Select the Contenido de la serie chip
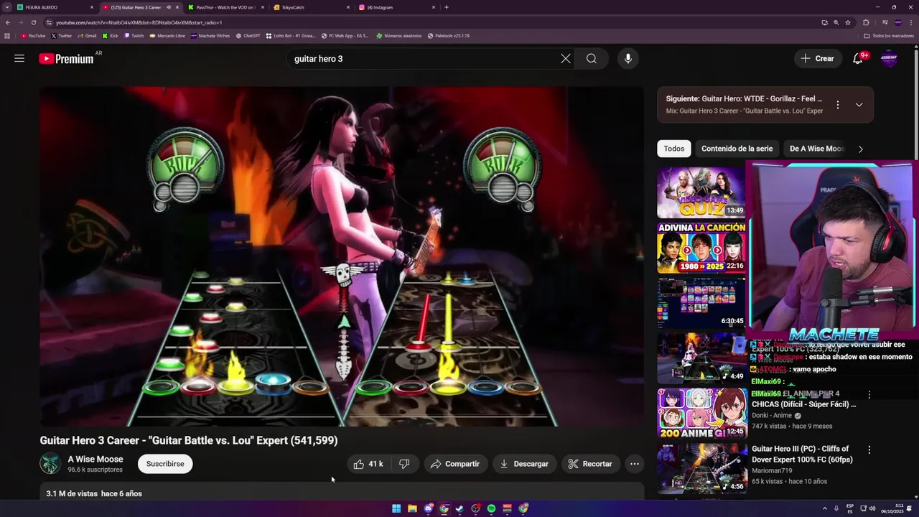The image size is (919, 517). pos(737,149)
